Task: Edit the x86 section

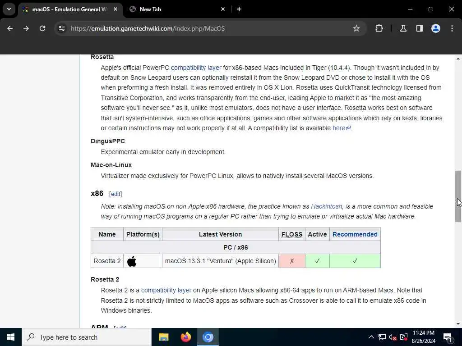Action: [115, 194]
